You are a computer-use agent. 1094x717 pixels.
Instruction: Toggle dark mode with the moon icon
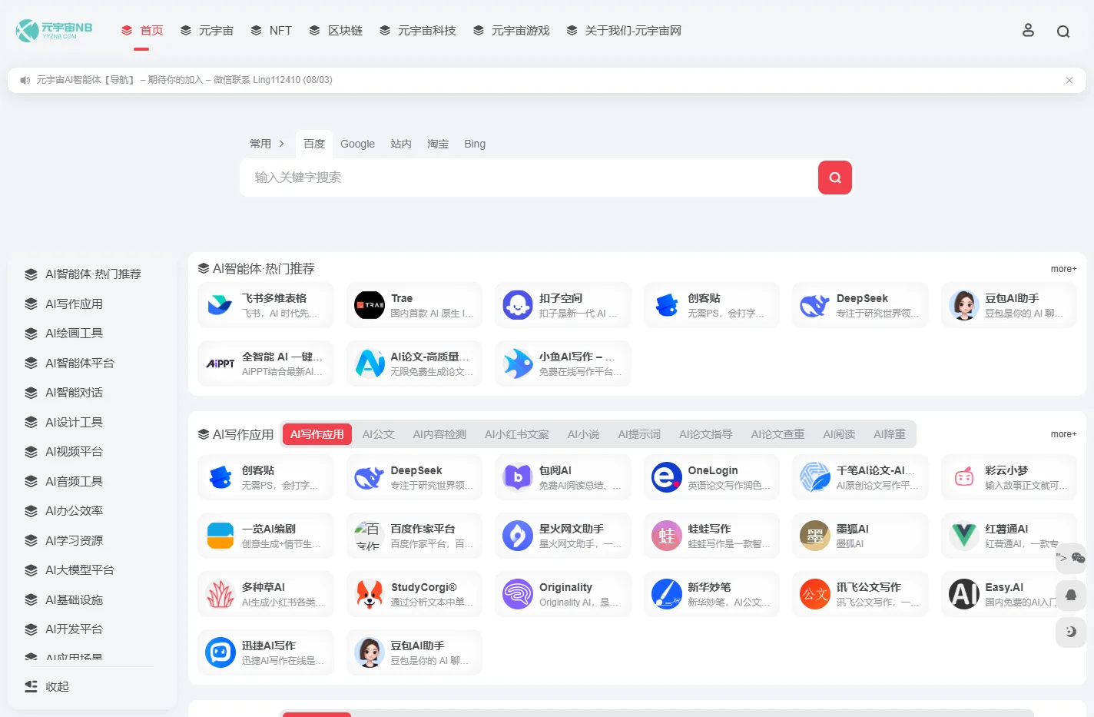pyautogui.click(x=1071, y=632)
